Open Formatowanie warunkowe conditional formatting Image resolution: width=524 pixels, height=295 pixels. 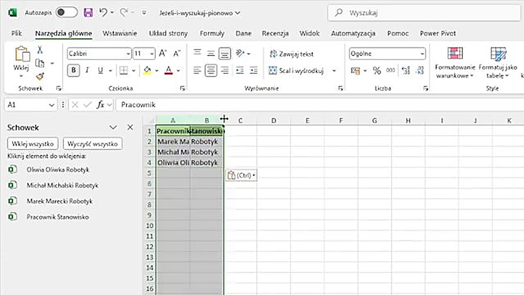point(455,62)
